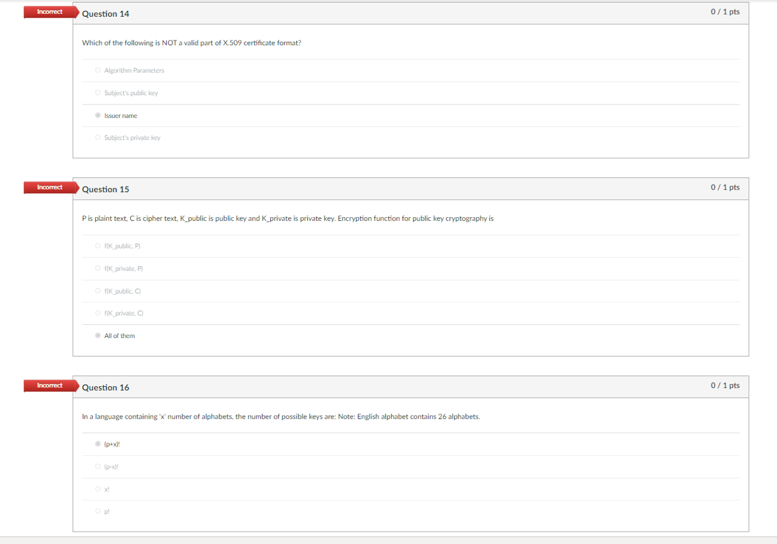This screenshot has height=544, width=777.
Task: Select the f(K_public, C) radio button
Action: tap(98, 291)
